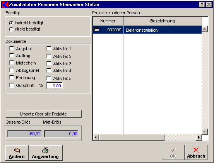Sort by the Nummer column header
Image resolution: width=214 pixels, height=163 pixels.
pos(108,21)
